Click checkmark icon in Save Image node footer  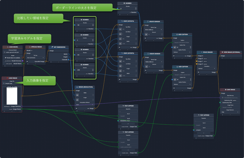(x=230, y=115)
